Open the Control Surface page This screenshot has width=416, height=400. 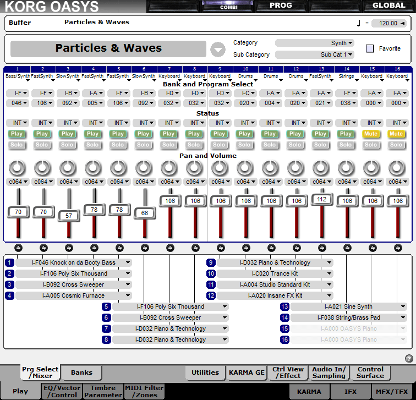370,372
